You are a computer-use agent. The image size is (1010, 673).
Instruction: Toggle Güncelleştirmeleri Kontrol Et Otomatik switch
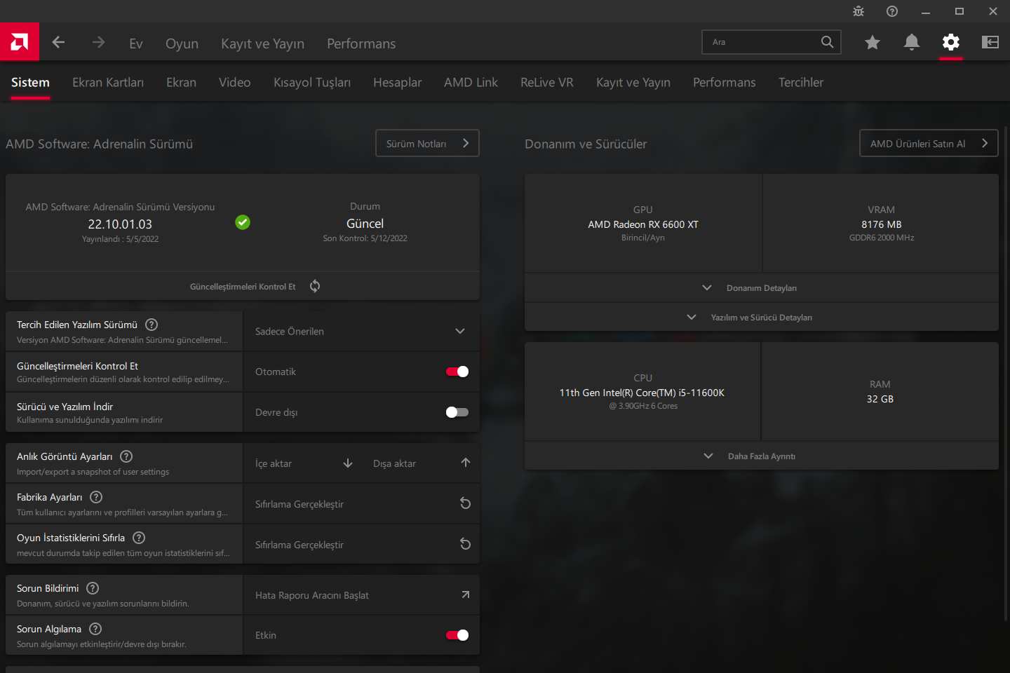point(457,372)
